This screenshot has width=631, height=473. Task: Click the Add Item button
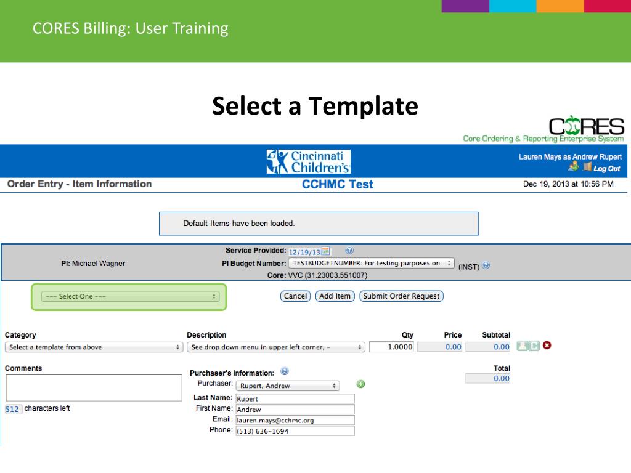coord(335,296)
